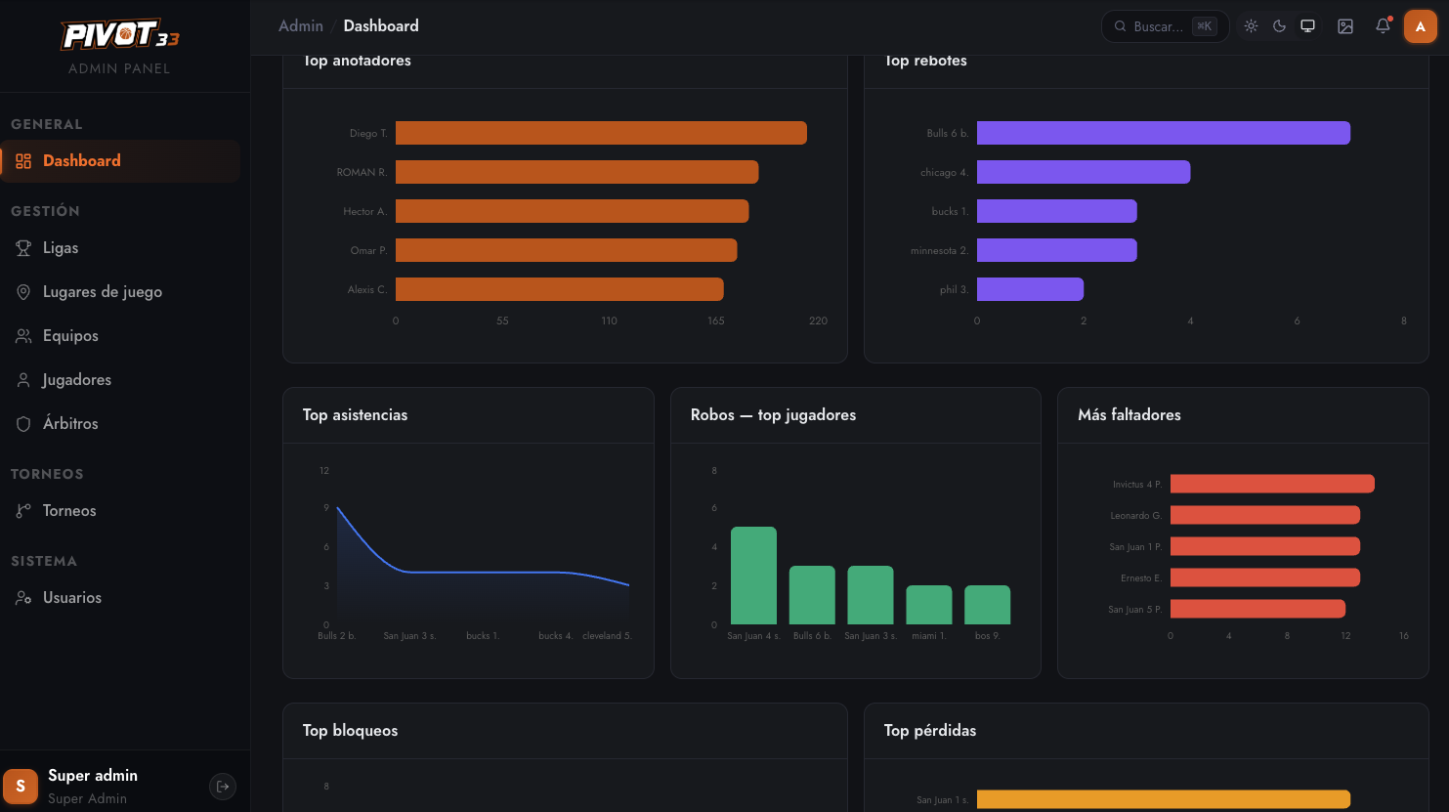
Task: Click the Hector A. bar
Action: 572,211
